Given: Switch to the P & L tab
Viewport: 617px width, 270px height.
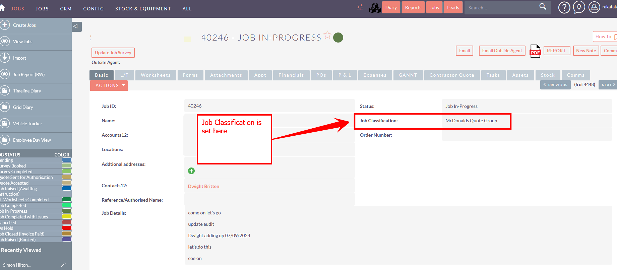Looking at the screenshot, I should tap(345, 75).
